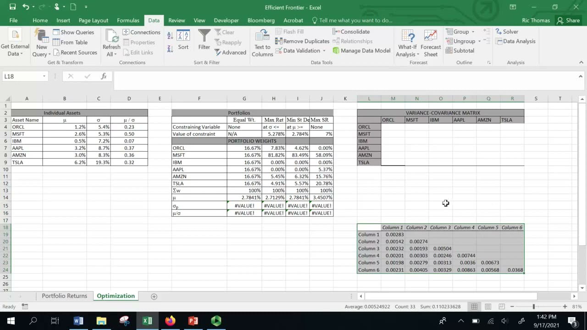Expand the Group dropdown arrow

[473, 32]
